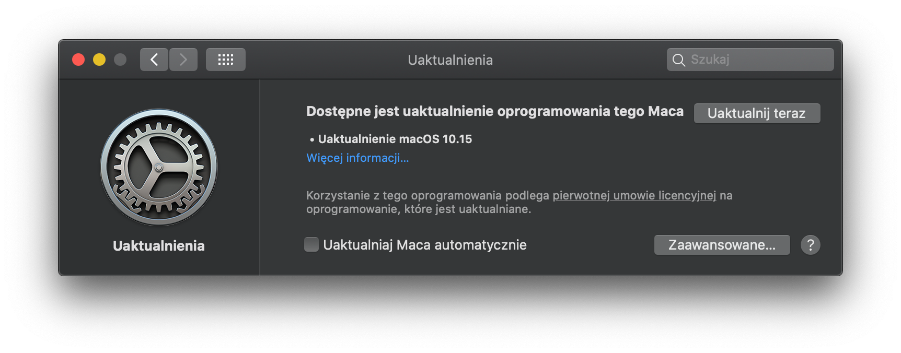Open the Zaawansowane… options
Image resolution: width=901 pixels, height=353 pixels.
pyautogui.click(x=722, y=245)
